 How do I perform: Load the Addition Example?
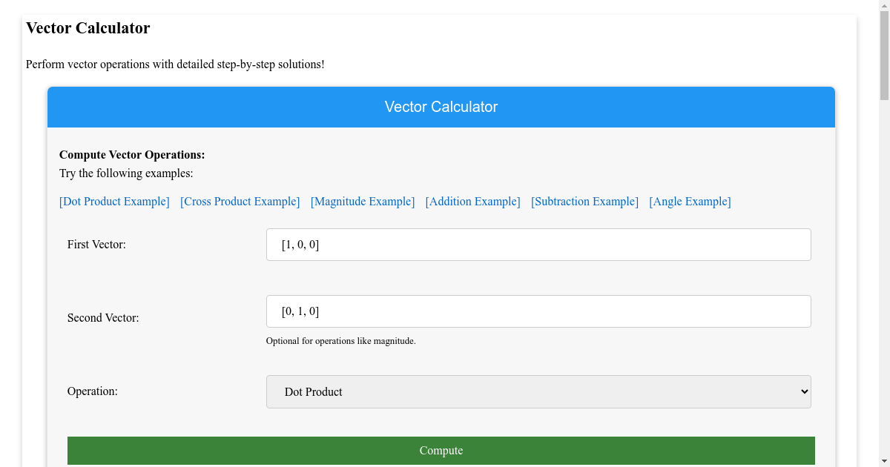[472, 201]
